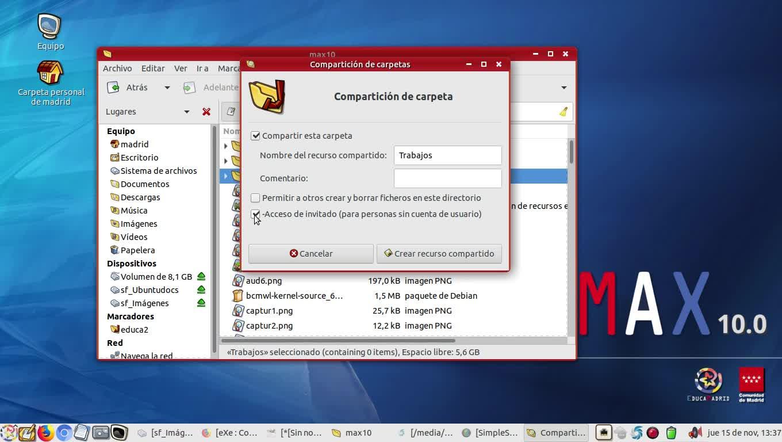The image size is (782, 442).
Task: Open the Atrás history dropdown arrow
Action: [167, 87]
